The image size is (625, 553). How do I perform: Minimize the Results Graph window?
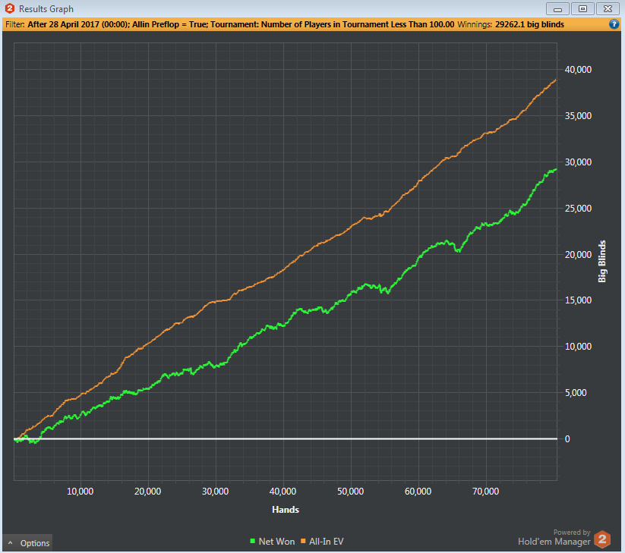coord(557,9)
